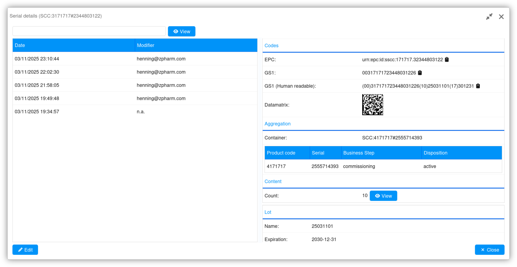Focus the empty search input field
Image resolution: width=517 pixels, height=267 pixels.
(x=89, y=31)
